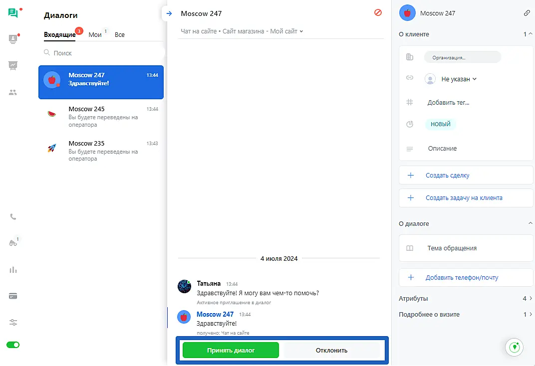The height and width of the screenshot is (366, 535).
Task: Collapse the 'О диалоге' section
Action: [530, 224]
